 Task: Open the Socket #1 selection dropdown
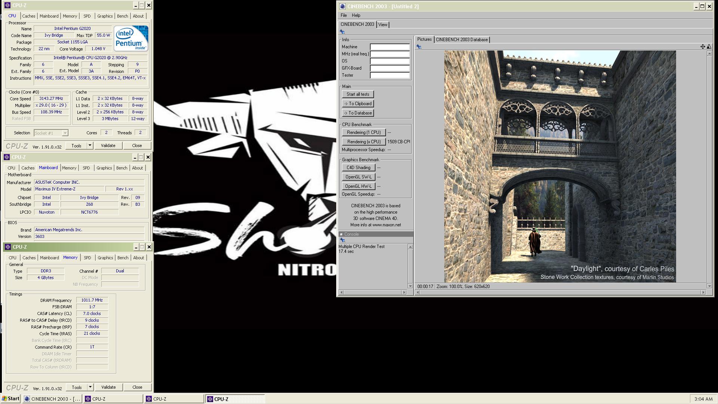pyautogui.click(x=65, y=133)
